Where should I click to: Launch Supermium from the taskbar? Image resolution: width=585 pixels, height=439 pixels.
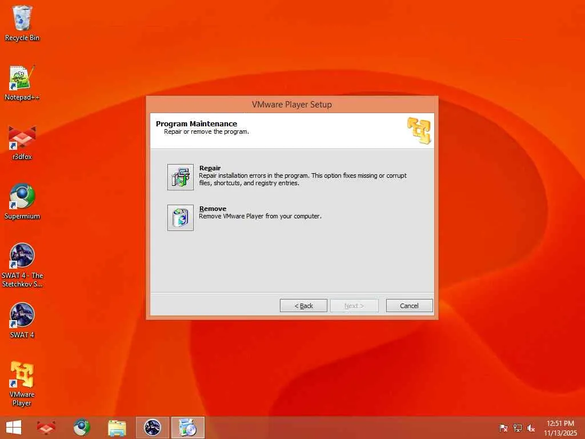tap(82, 428)
